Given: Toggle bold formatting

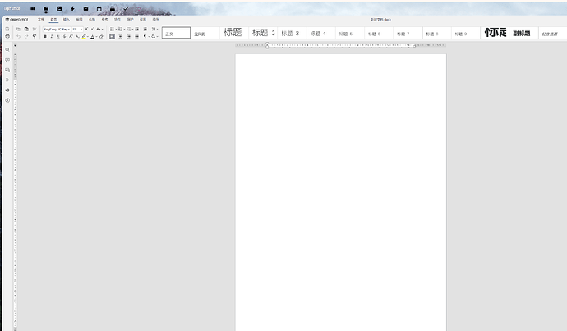Looking at the screenshot, I should (45, 36).
